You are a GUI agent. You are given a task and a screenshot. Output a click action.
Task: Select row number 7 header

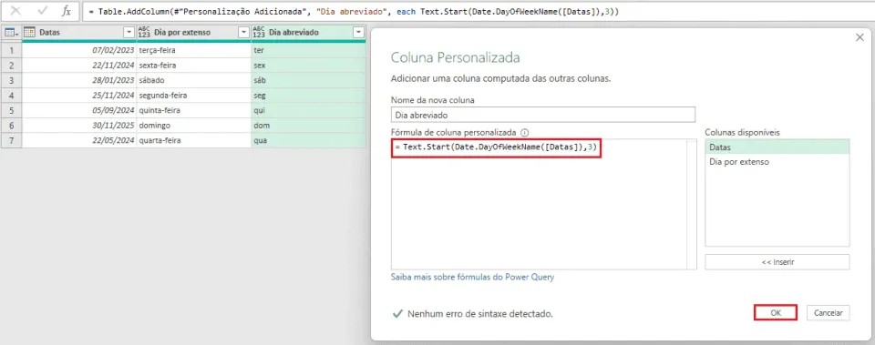pyautogui.click(x=11, y=141)
